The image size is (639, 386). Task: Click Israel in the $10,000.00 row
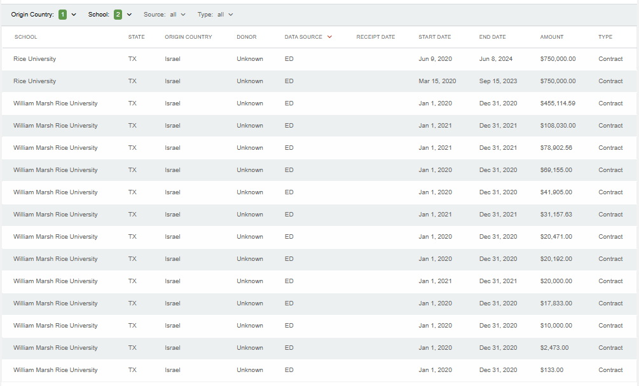pos(172,326)
